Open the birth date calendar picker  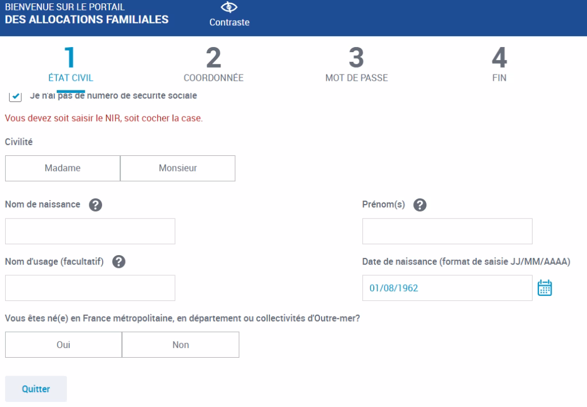tap(545, 288)
